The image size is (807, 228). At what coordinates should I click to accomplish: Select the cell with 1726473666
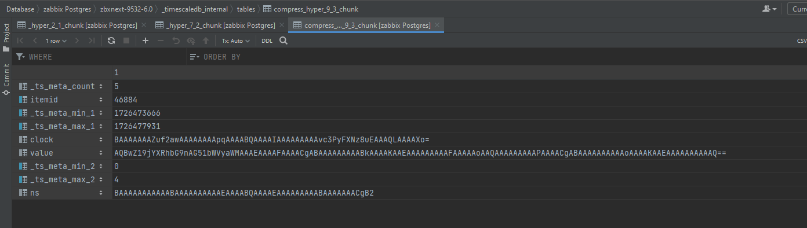pyautogui.click(x=460, y=113)
